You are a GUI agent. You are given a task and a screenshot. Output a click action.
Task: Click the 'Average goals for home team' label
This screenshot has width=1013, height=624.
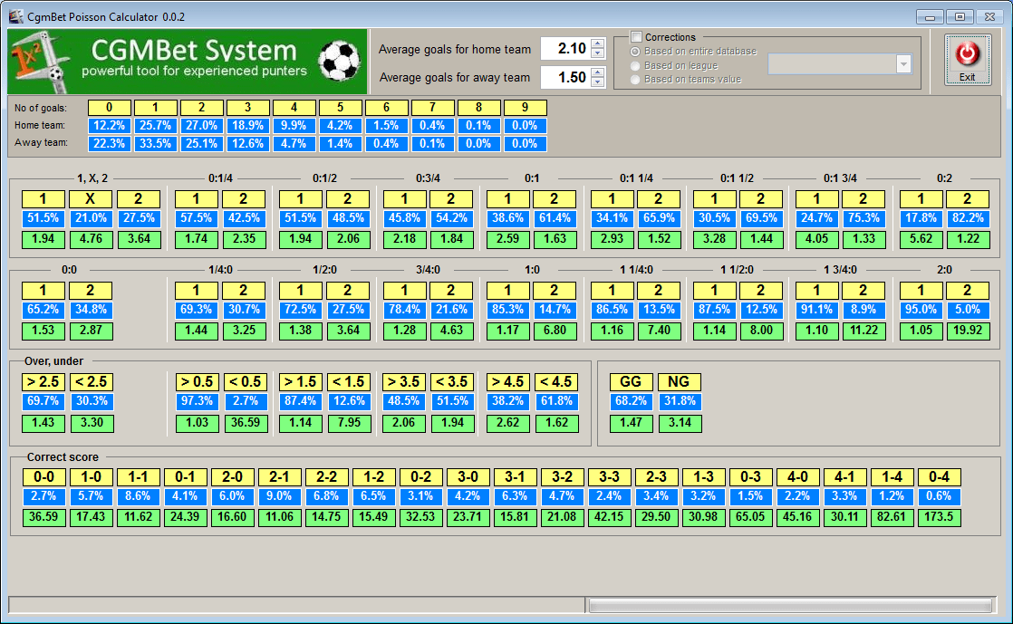pos(455,49)
